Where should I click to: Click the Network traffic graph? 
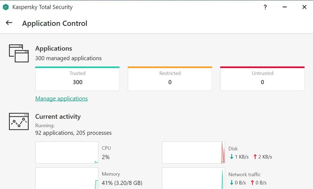click(x=193, y=178)
